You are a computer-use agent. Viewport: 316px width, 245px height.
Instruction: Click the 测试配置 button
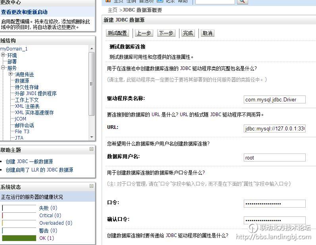coord(117,33)
